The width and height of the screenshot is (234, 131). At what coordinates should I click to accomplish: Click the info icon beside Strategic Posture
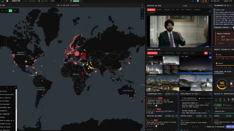click(x=230, y=28)
